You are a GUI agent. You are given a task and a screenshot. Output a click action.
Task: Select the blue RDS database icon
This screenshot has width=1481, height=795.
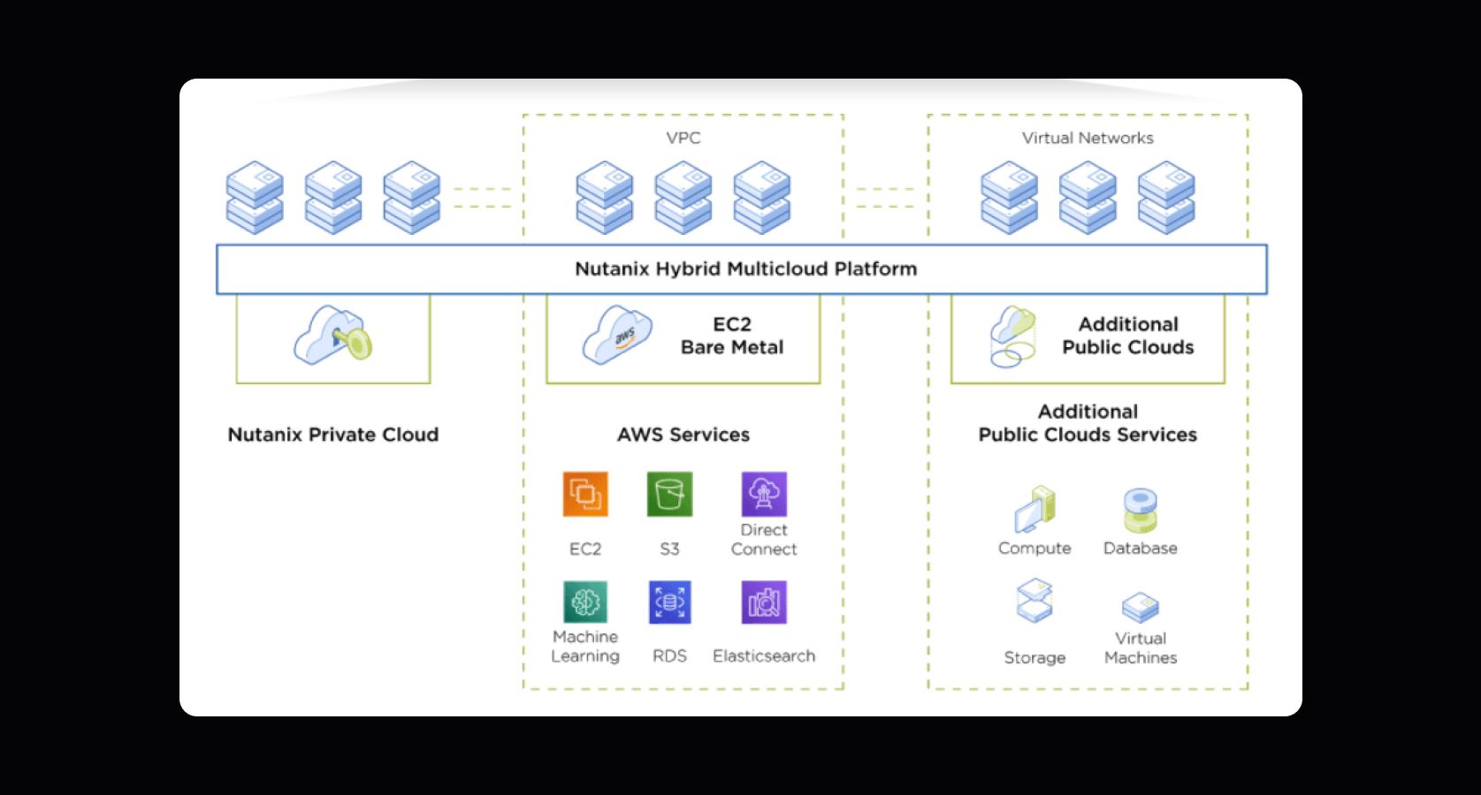[x=669, y=602]
